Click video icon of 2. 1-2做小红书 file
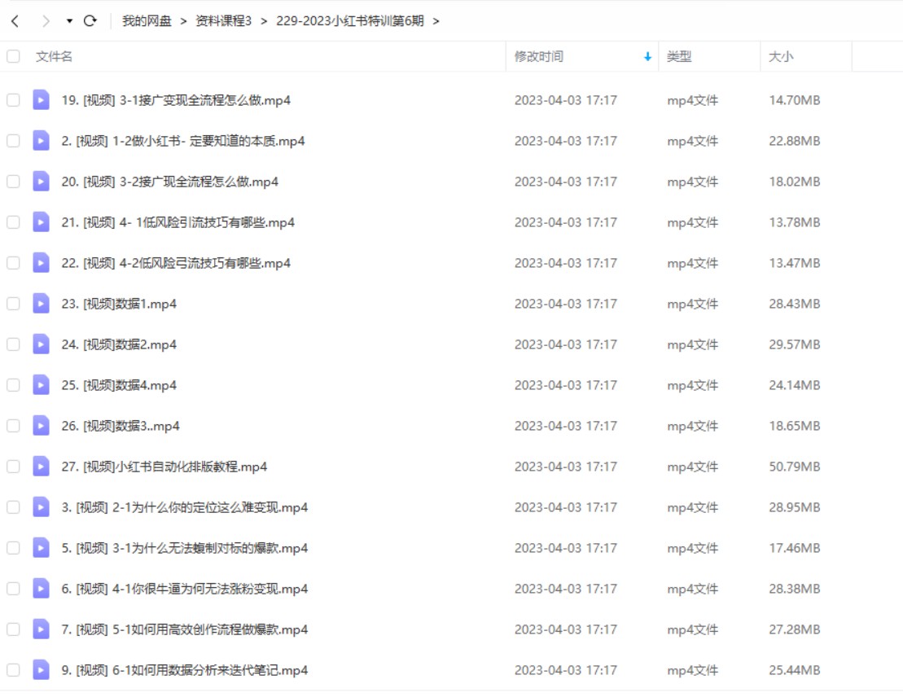Screen dimensions: 903x697 click(x=41, y=141)
